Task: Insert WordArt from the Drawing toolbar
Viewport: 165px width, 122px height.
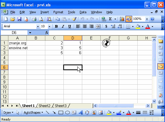Action: [x=81, y=113]
